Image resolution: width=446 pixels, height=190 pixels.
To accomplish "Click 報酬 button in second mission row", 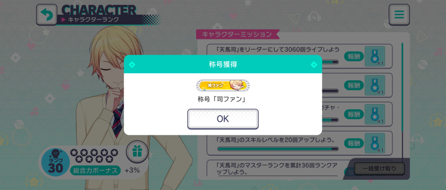I will click(354, 85).
